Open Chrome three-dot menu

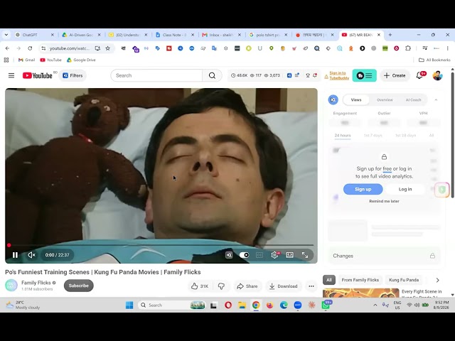click(x=448, y=48)
